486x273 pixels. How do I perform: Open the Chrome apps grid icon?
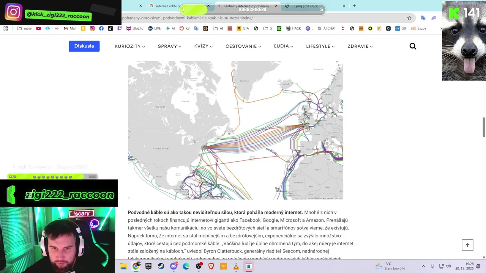point(6,28)
